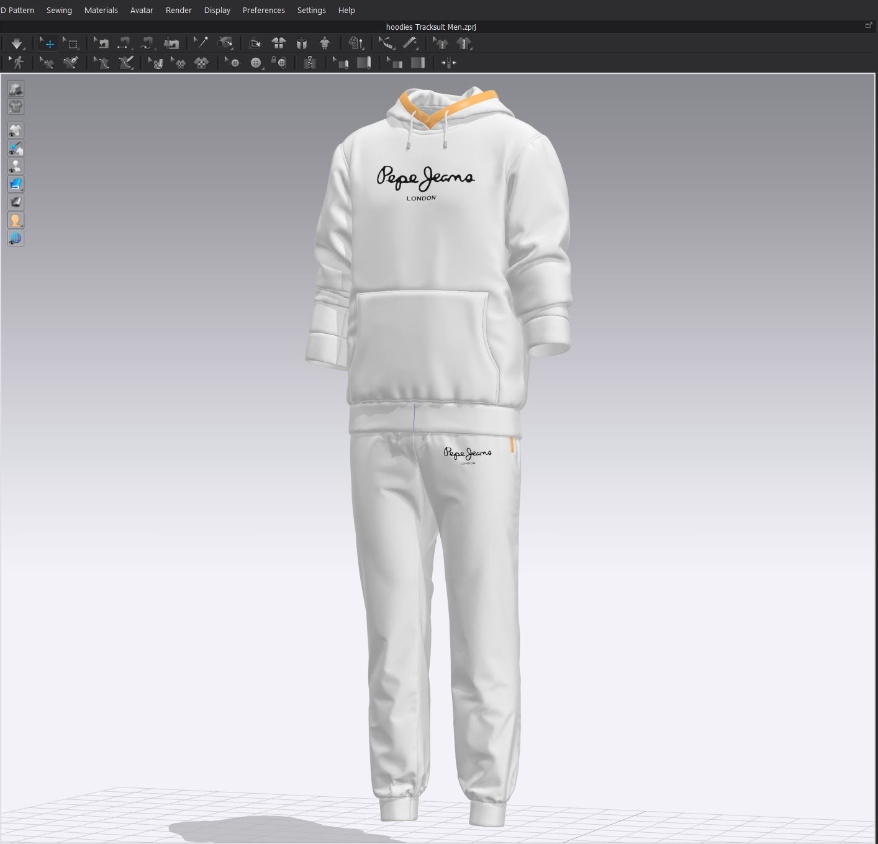Select the Transform Graphic checkered shirt tool
This screenshot has width=878, height=844.
178,63
